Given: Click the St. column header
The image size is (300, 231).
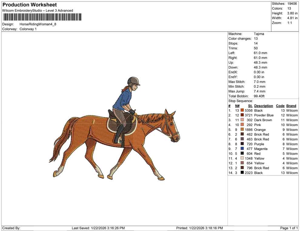Looking at the screenshot, I should (x=250, y=105).
